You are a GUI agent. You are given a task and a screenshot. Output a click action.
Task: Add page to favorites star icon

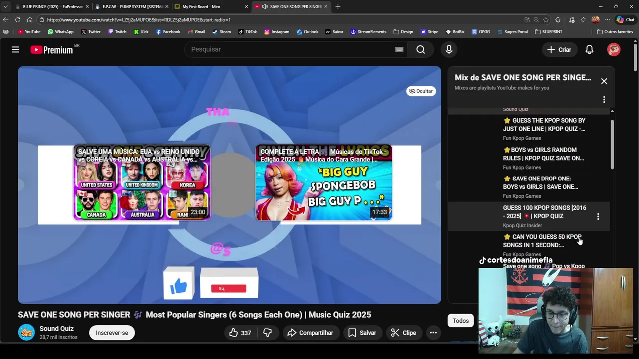click(x=546, y=20)
